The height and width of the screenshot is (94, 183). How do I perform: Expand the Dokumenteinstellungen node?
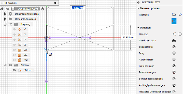click(5, 14)
